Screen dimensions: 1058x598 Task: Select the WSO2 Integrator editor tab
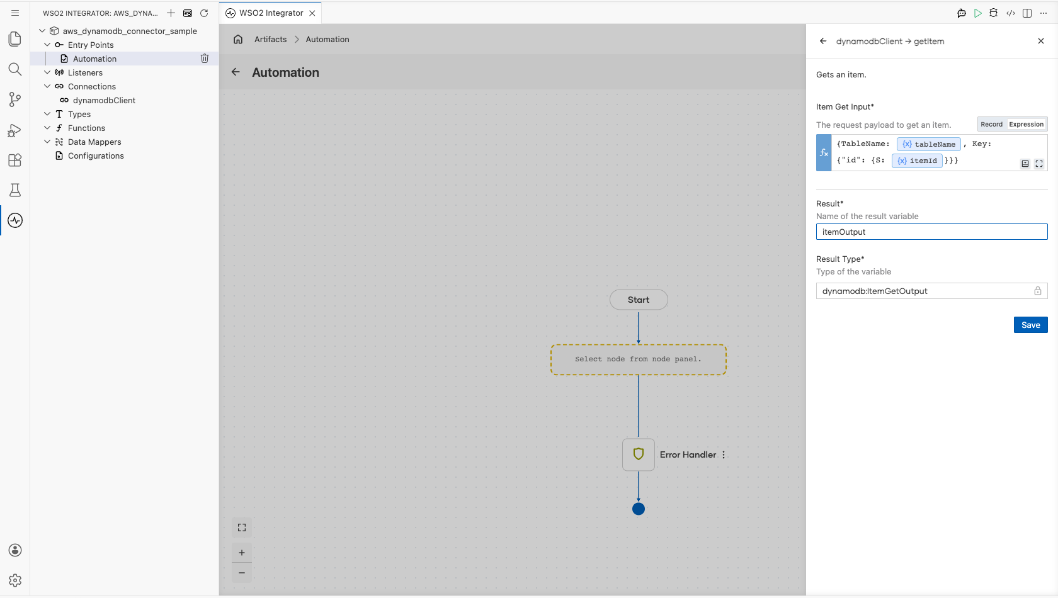click(271, 13)
